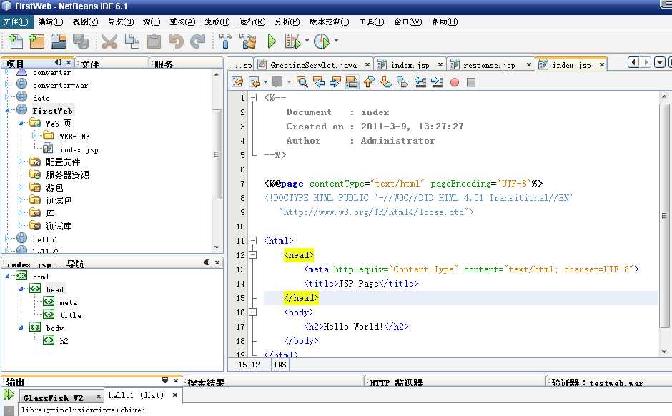This screenshot has width=672, height=416.
Task: Open the 运行(R) menu
Action: [x=252, y=21]
